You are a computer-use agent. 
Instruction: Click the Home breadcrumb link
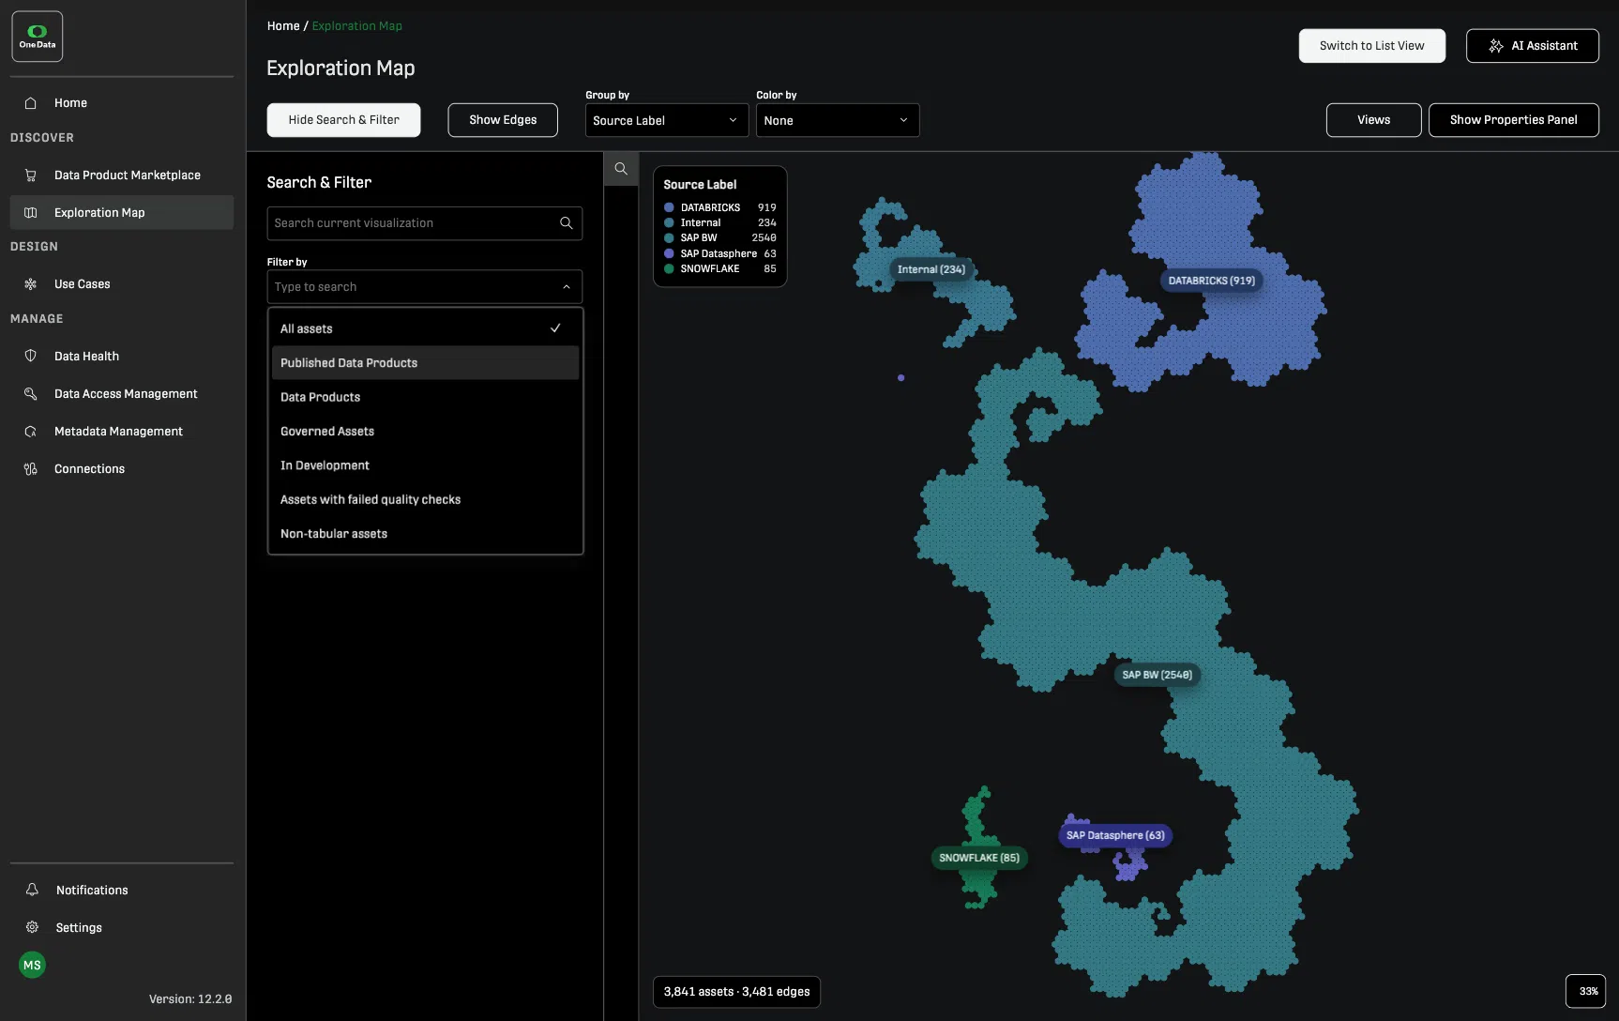tap(283, 26)
